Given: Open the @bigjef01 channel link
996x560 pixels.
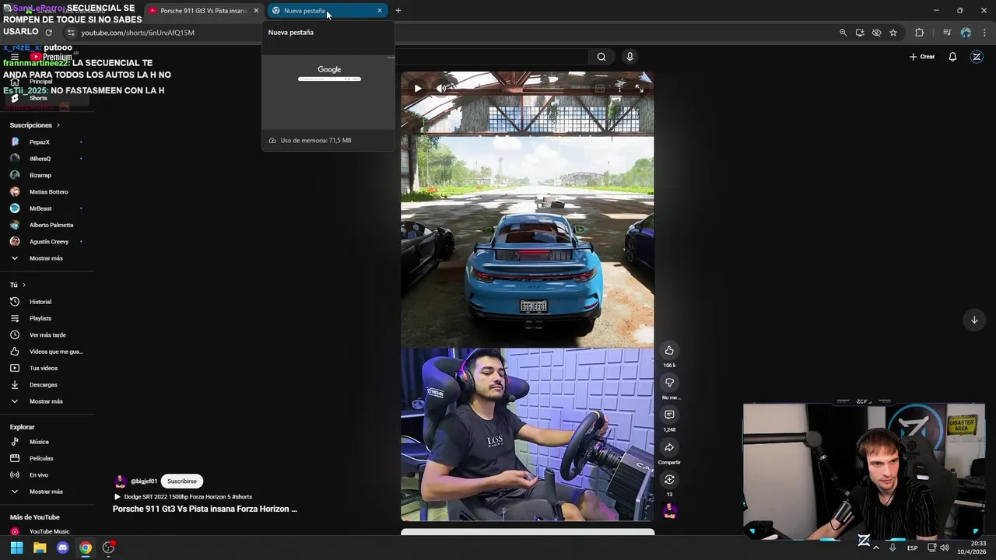Looking at the screenshot, I should click(144, 481).
